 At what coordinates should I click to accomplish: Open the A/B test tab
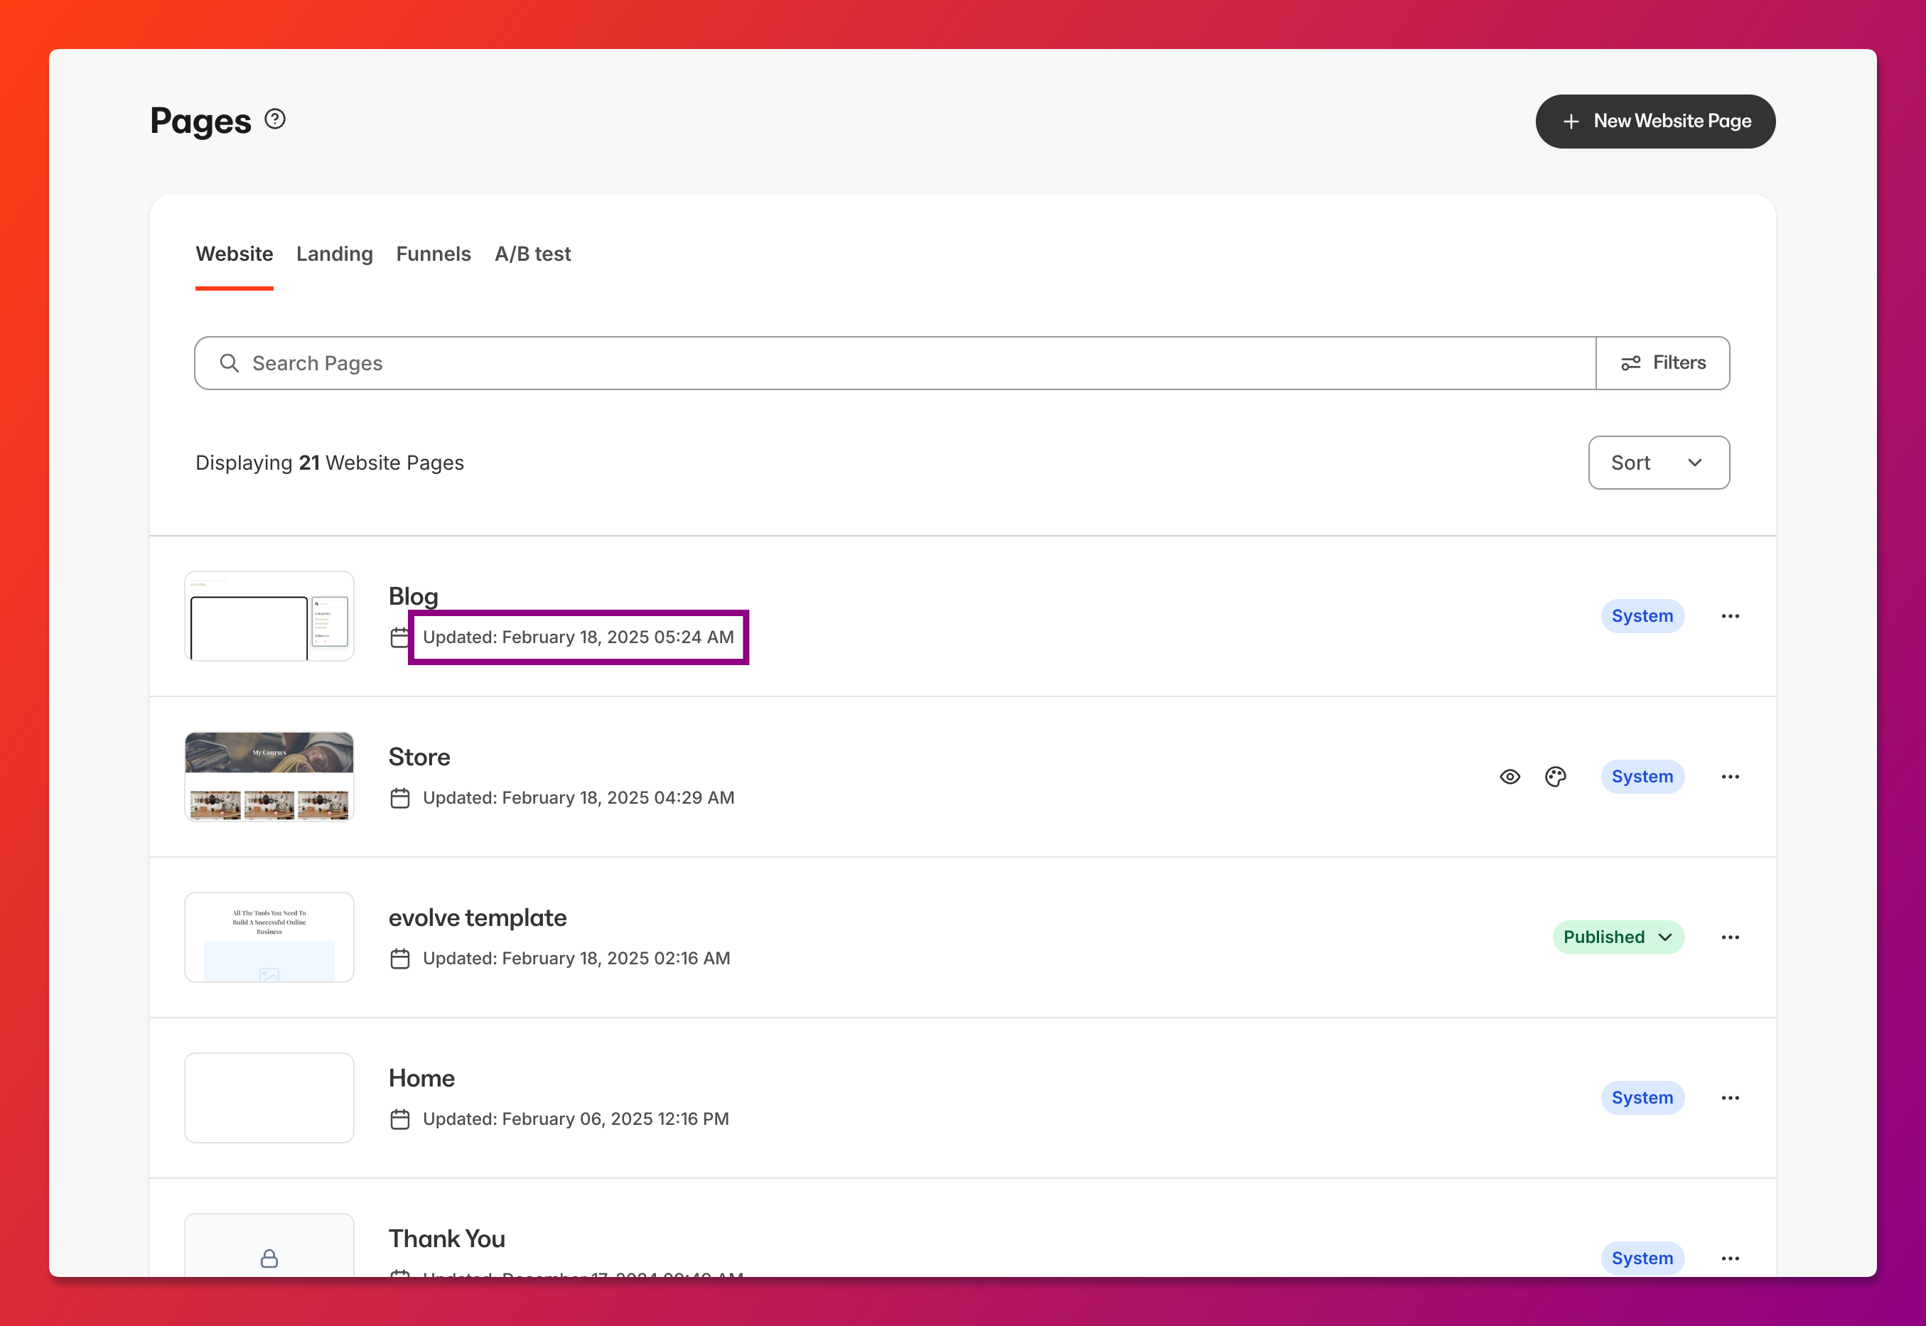(532, 254)
